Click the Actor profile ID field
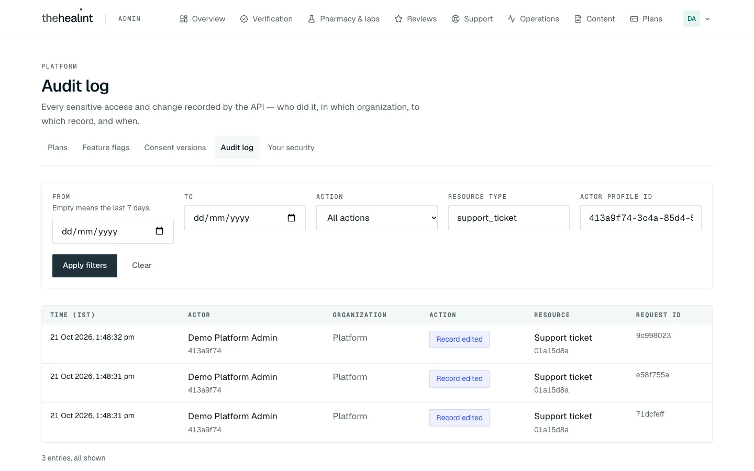 tap(641, 218)
